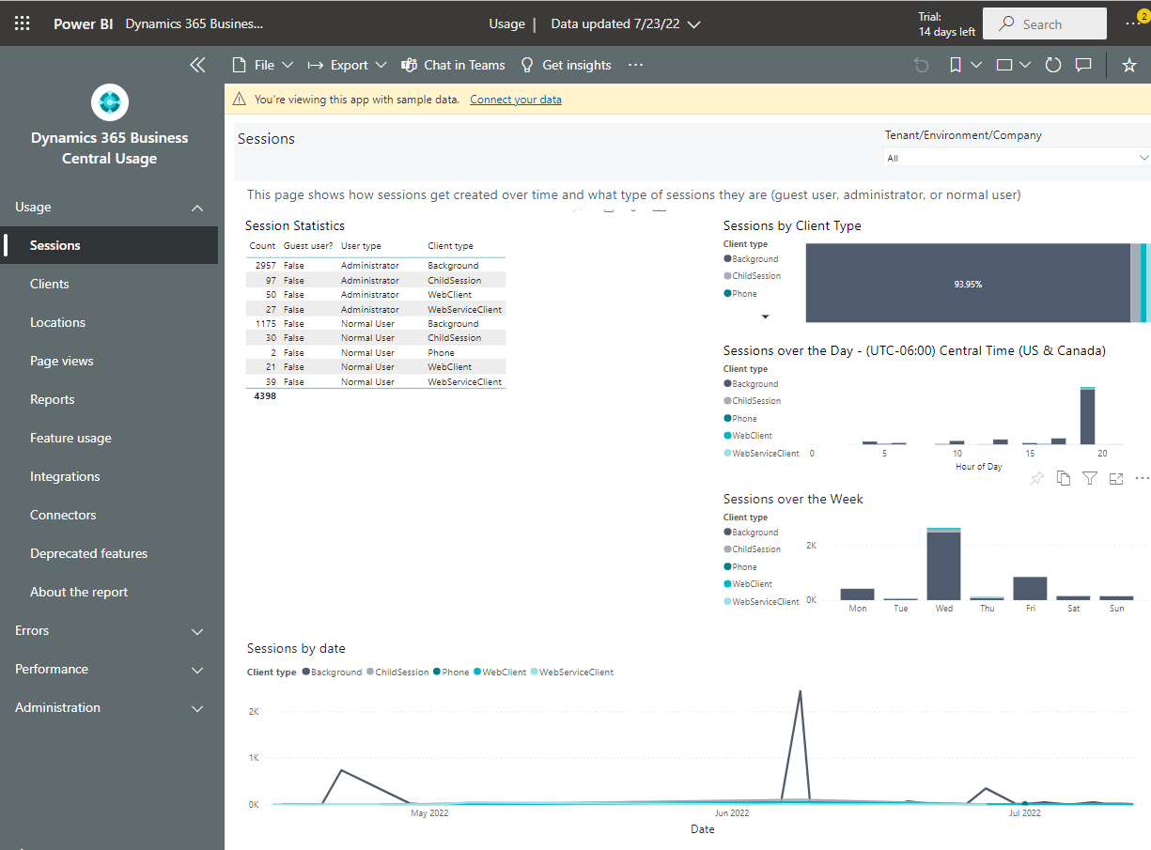Copy the visual using the copy icon

[1064, 478]
